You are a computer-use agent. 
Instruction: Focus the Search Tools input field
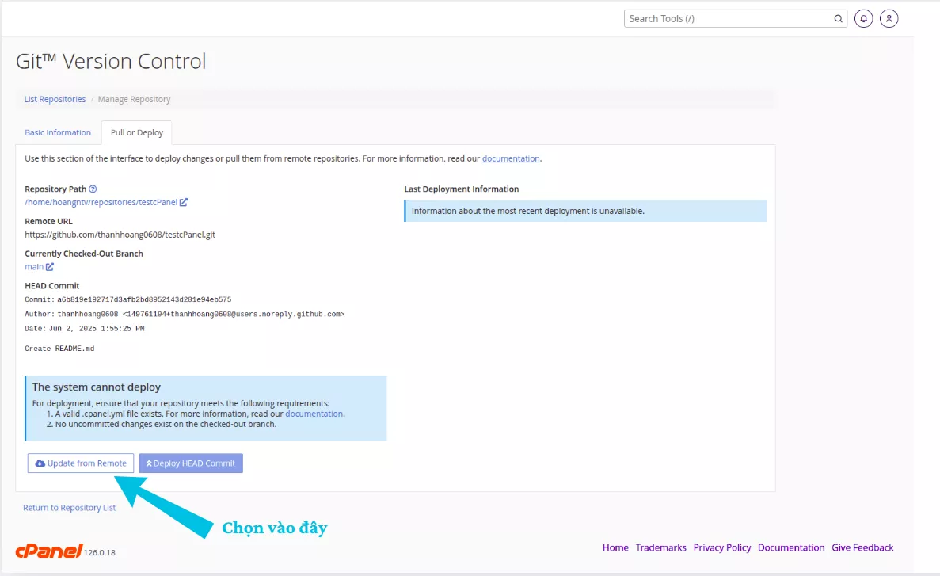point(729,19)
